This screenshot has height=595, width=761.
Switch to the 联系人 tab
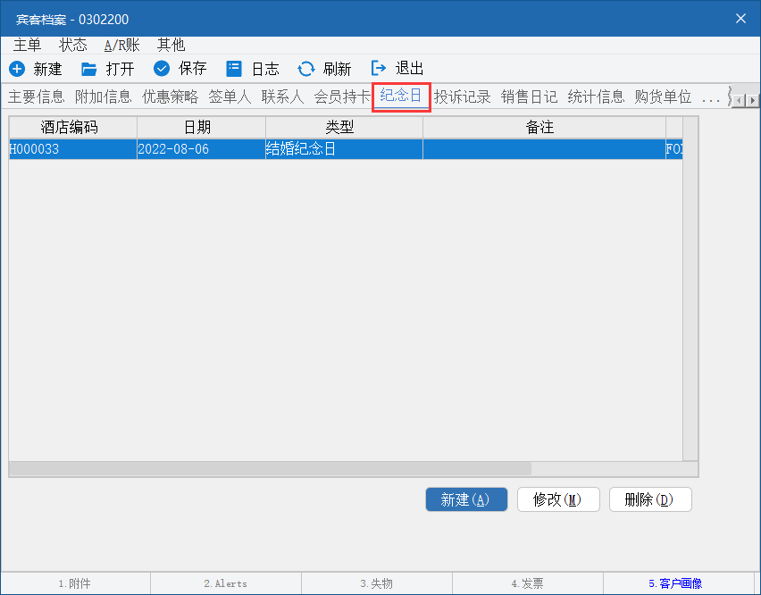click(x=283, y=96)
